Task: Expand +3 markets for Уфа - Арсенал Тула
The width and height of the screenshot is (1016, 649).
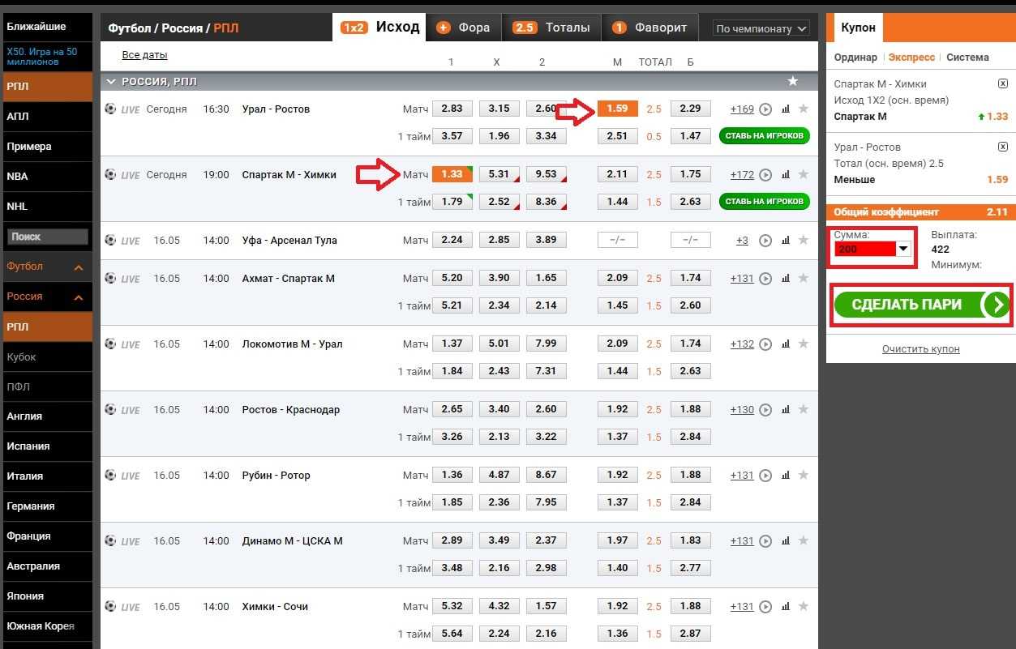Action: tap(742, 240)
